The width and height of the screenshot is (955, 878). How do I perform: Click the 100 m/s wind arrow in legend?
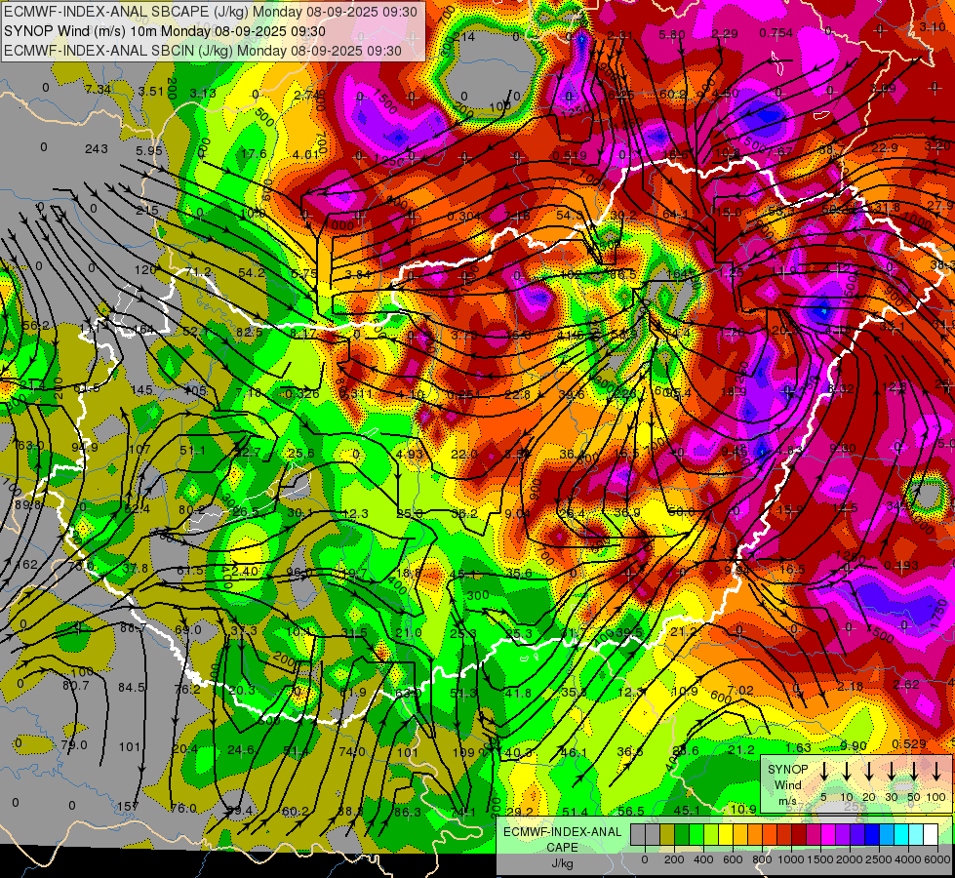coord(936,772)
